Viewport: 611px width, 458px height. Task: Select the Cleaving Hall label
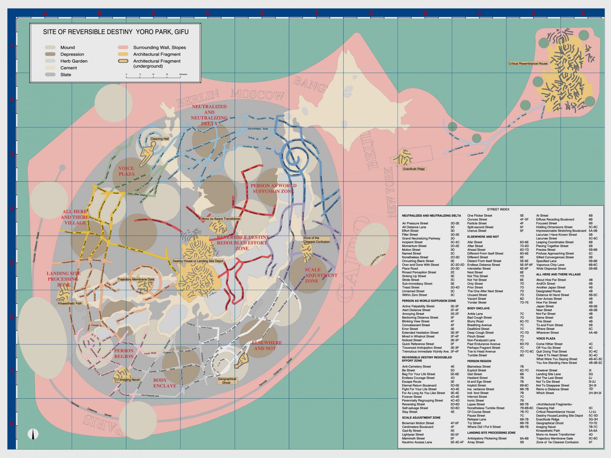(159, 139)
